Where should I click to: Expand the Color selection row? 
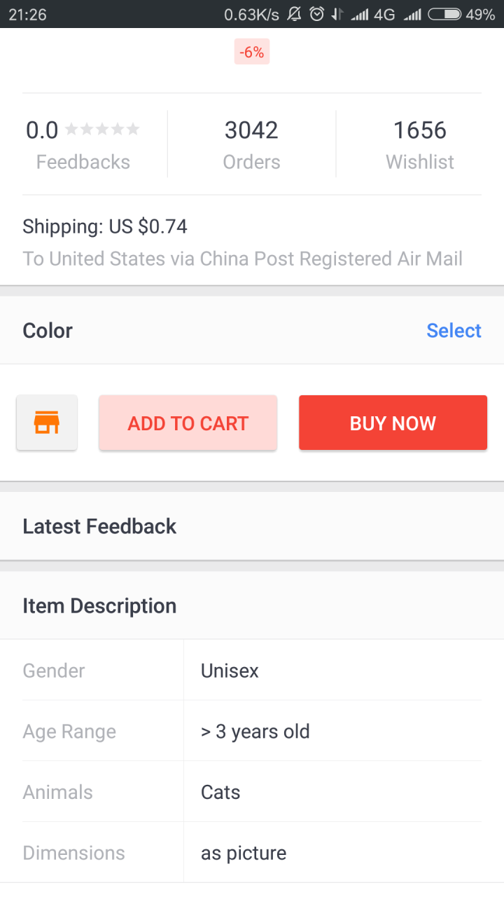tap(210, 331)
